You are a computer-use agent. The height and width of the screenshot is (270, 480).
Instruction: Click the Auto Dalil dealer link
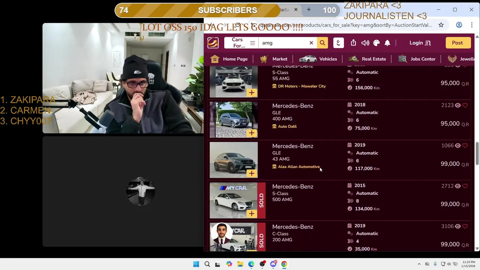[284, 126]
